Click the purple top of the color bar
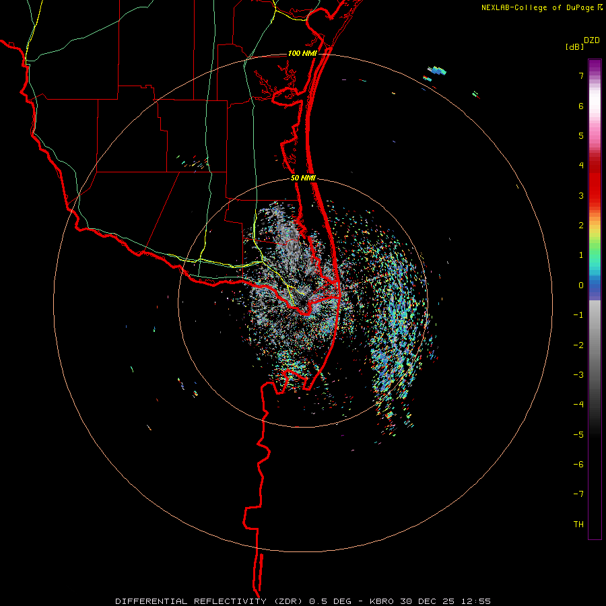Image resolution: width=606 pixels, height=606 pixels. [x=595, y=66]
